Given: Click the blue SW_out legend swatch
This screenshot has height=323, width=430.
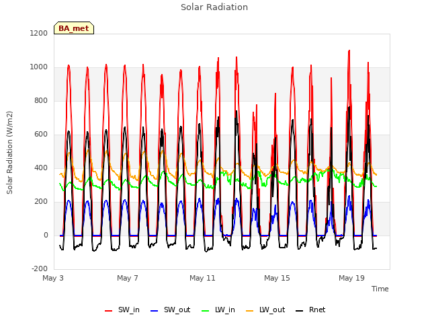Looking at the screenshot, I should 155,311.
